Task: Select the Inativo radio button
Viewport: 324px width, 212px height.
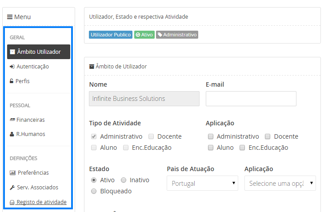Action: coord(124,180)
